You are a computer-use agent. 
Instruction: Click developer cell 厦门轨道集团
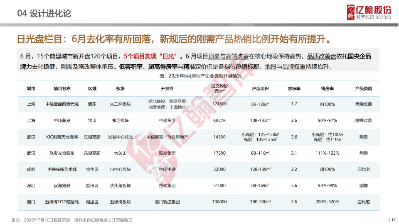tap(167, 202)
